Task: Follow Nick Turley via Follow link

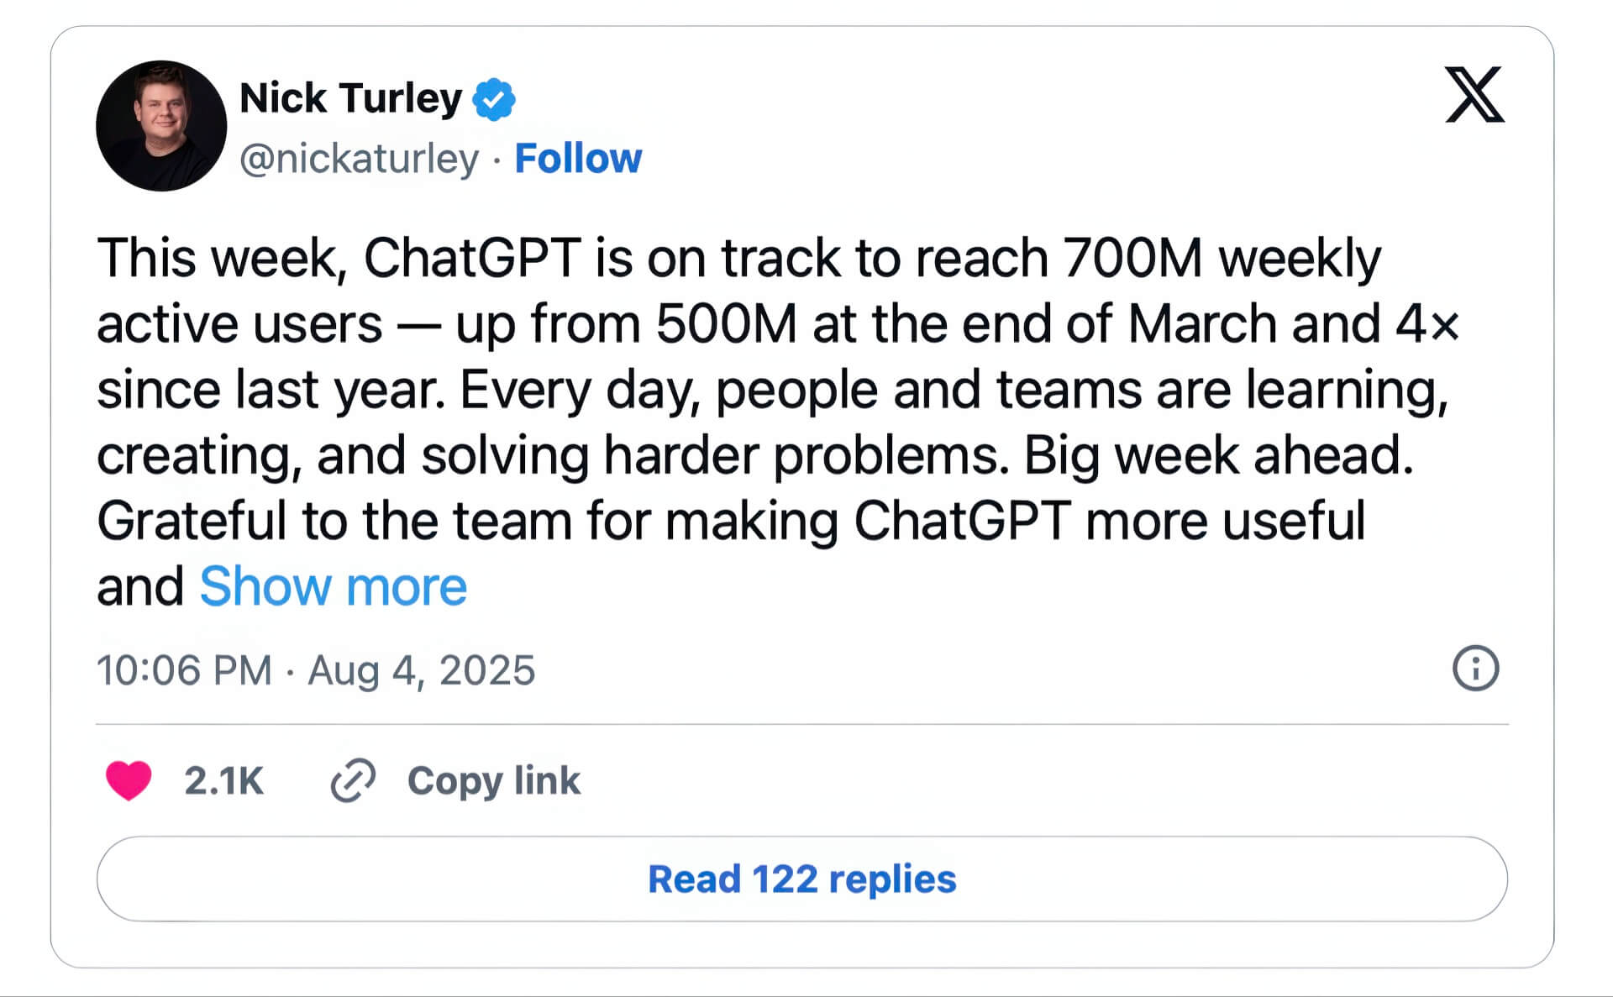Action: point(578,158)
